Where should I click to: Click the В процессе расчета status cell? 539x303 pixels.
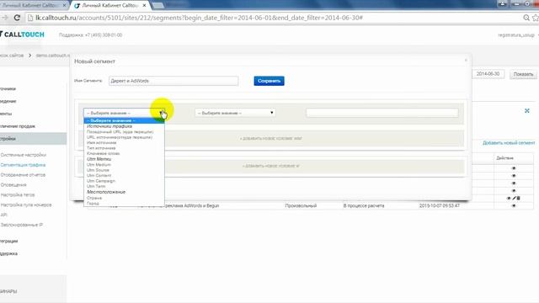coord(364,205)
